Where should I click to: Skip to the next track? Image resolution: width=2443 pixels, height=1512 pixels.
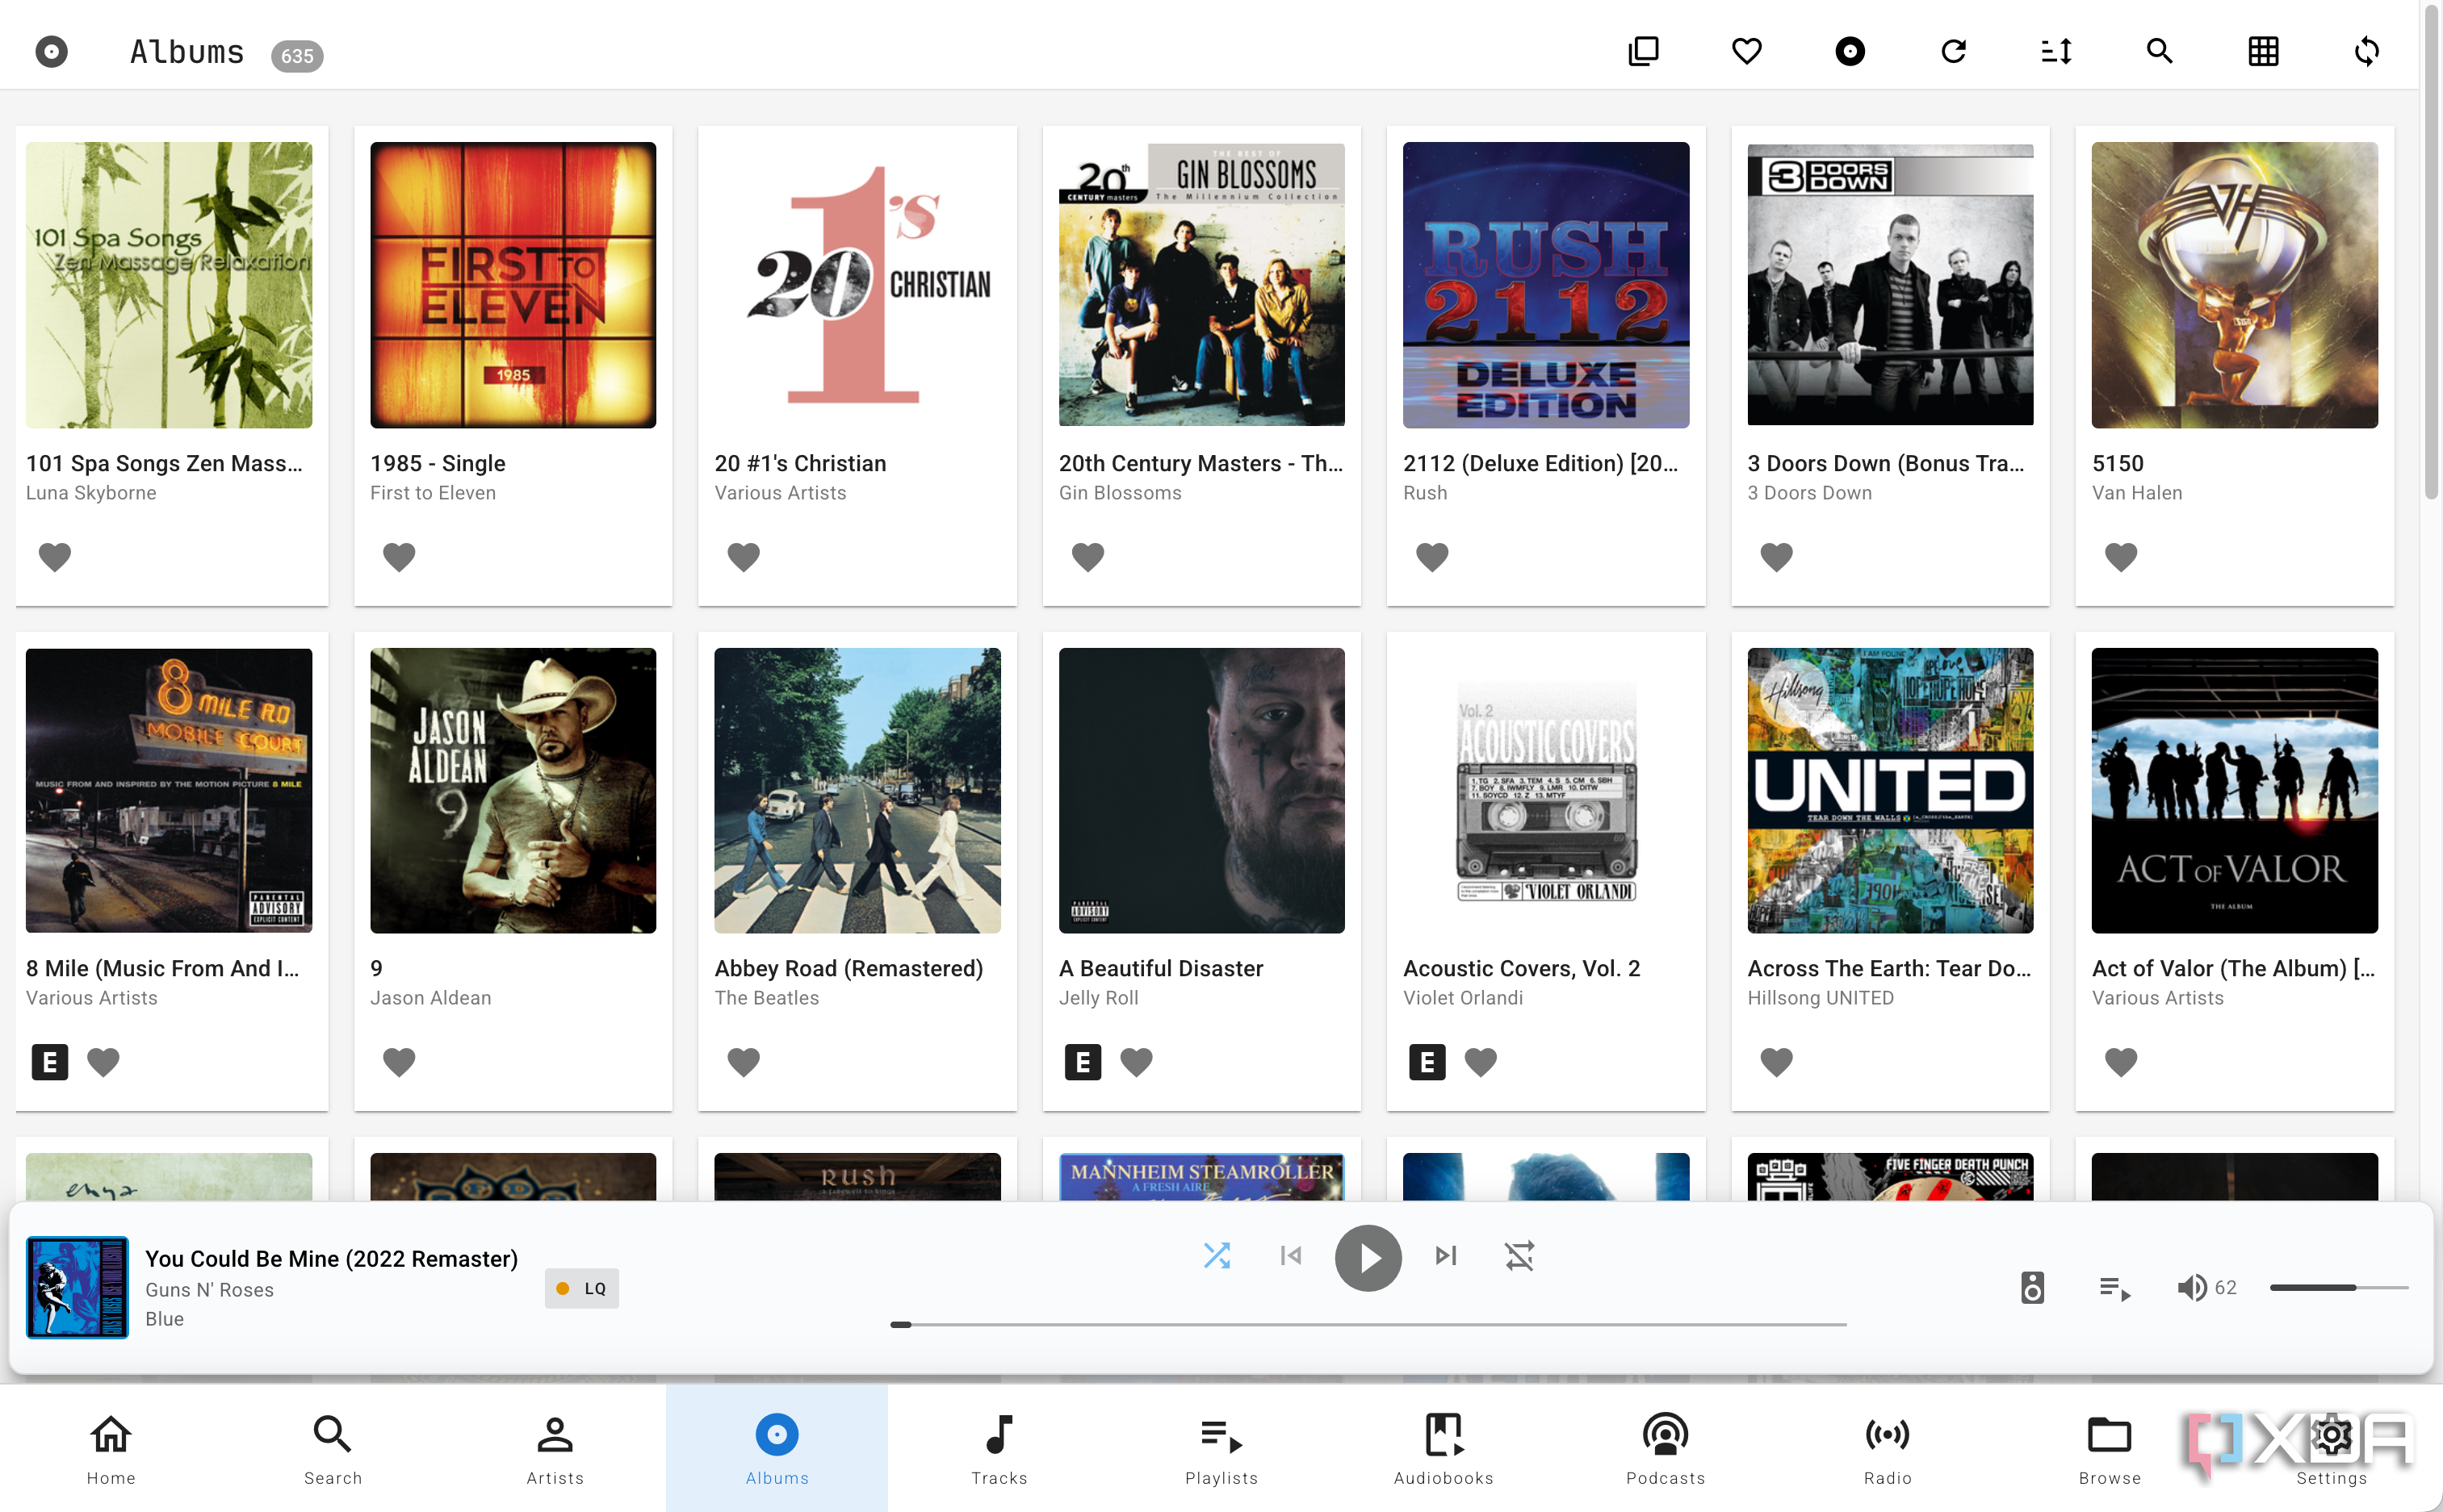tap(1446, 1256)
